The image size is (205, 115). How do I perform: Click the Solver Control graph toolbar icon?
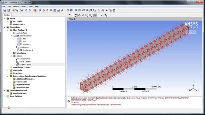99,10
